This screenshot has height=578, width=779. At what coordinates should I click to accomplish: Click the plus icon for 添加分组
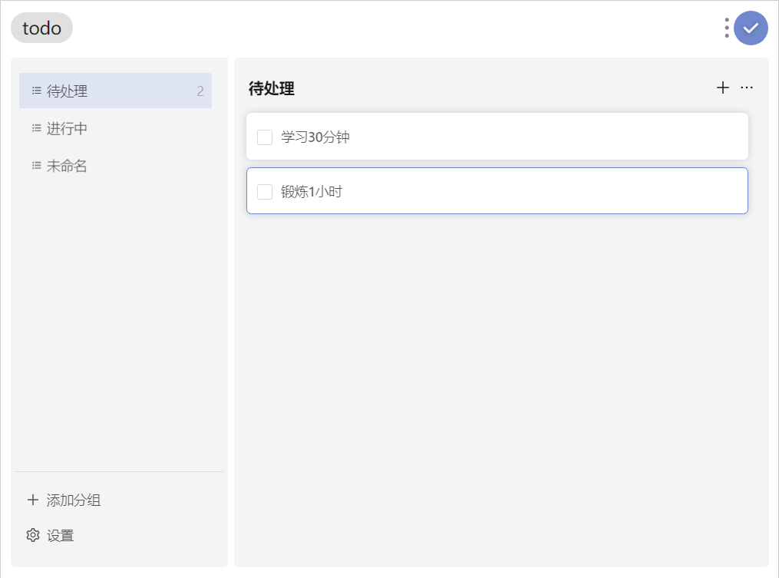click(33, 500)
